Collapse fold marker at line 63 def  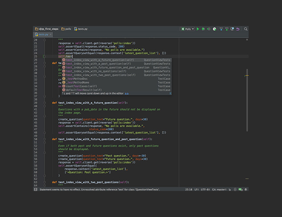point(45,182)
